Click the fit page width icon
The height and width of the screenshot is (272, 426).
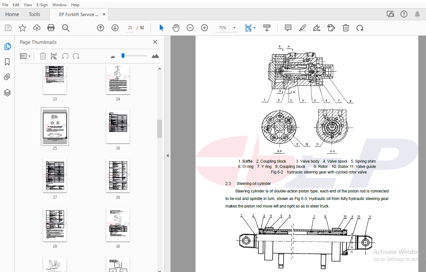tap(249, 28)
